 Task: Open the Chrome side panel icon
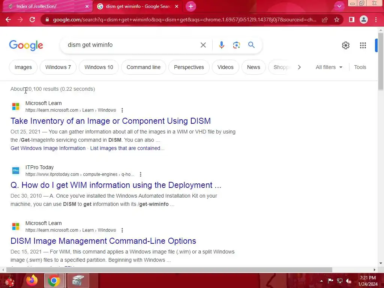352,19
